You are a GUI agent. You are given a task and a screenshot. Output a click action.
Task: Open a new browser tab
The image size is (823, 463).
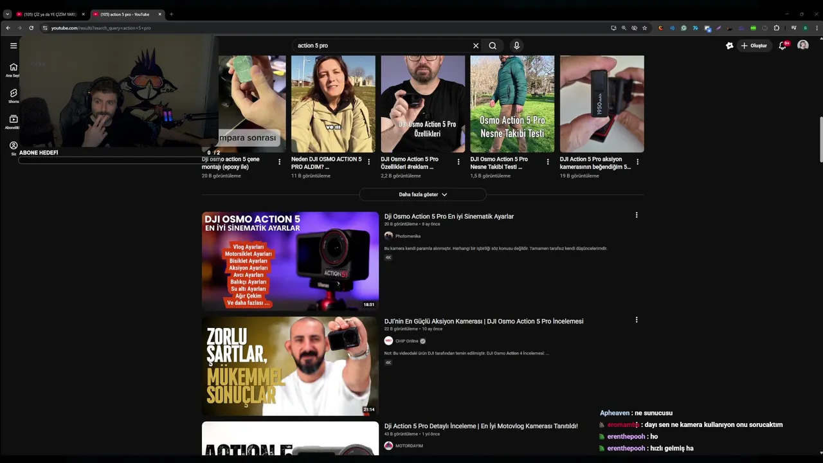click(x=171, y=14)
